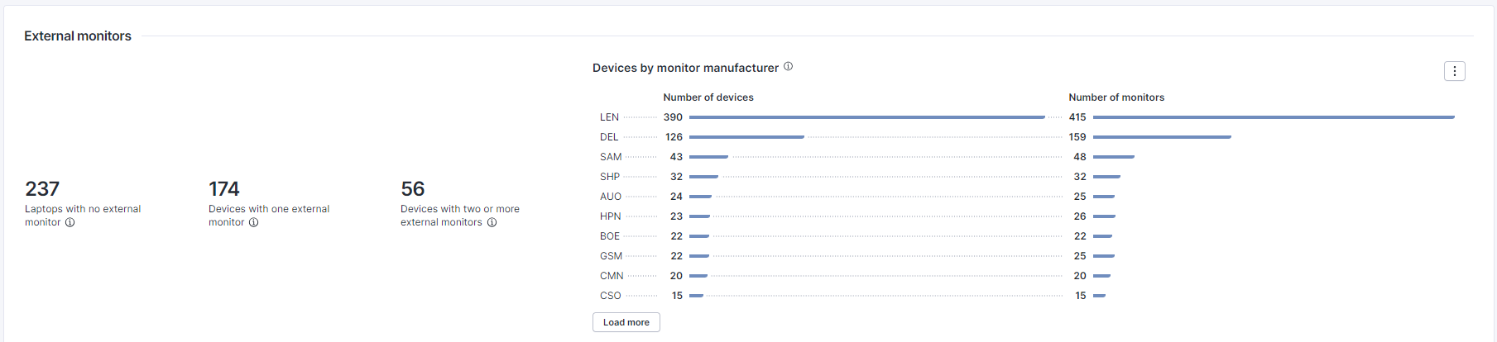Click the LEN number of devices bar
The width and height of the screenshot is (1497, 342).
pos(866,117)
